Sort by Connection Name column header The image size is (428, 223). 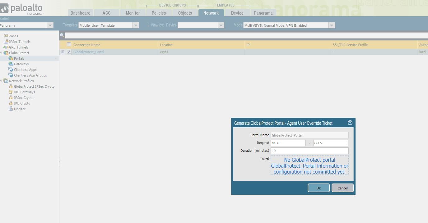click(x=115, y=45)
